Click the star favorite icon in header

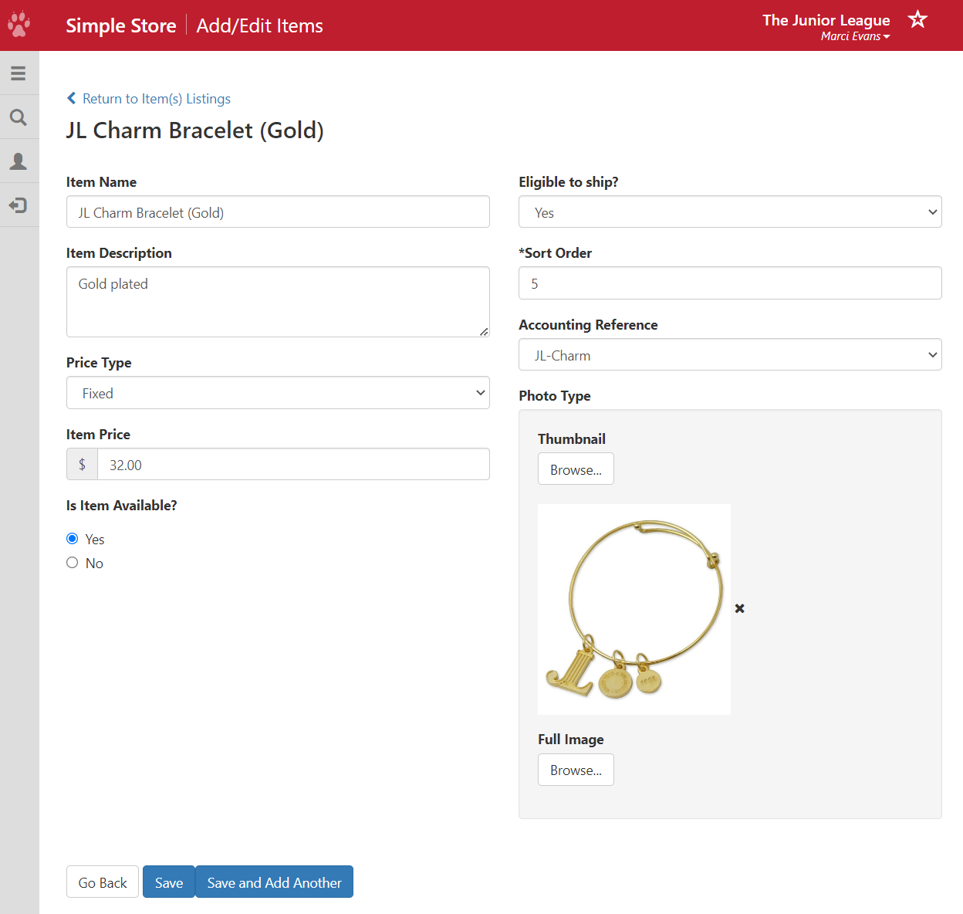tap(917, 19)
